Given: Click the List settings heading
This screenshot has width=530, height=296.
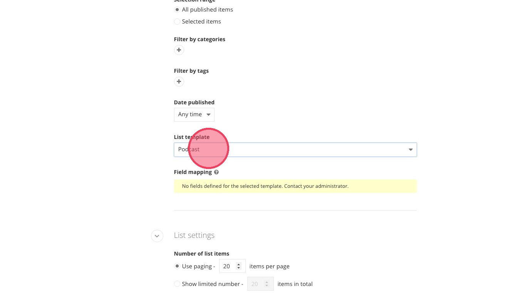Looking at the screenshot, I should point(194,235).
